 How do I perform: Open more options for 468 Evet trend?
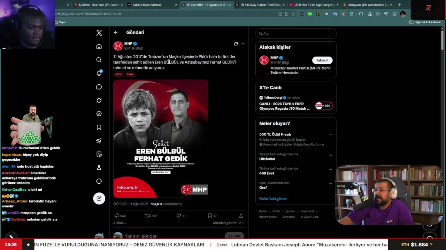click(330, 169)
